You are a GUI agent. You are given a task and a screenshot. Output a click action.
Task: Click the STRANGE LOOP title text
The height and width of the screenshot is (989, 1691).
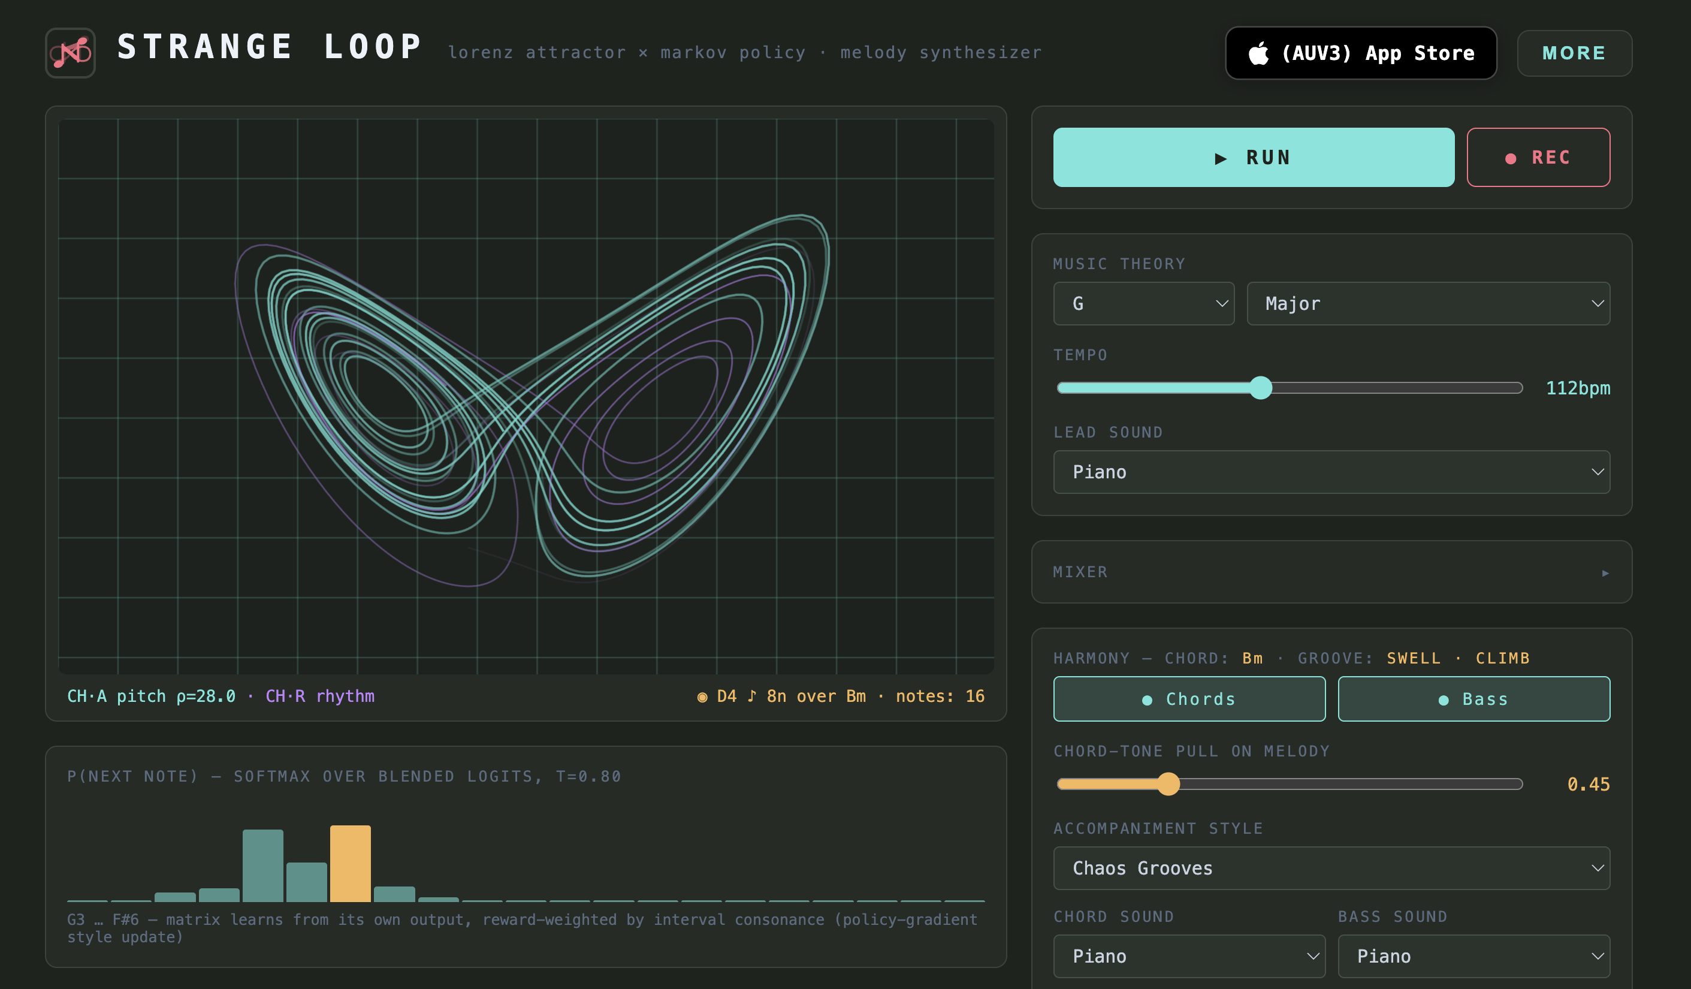pyautogui.click(x=270, y=47)
